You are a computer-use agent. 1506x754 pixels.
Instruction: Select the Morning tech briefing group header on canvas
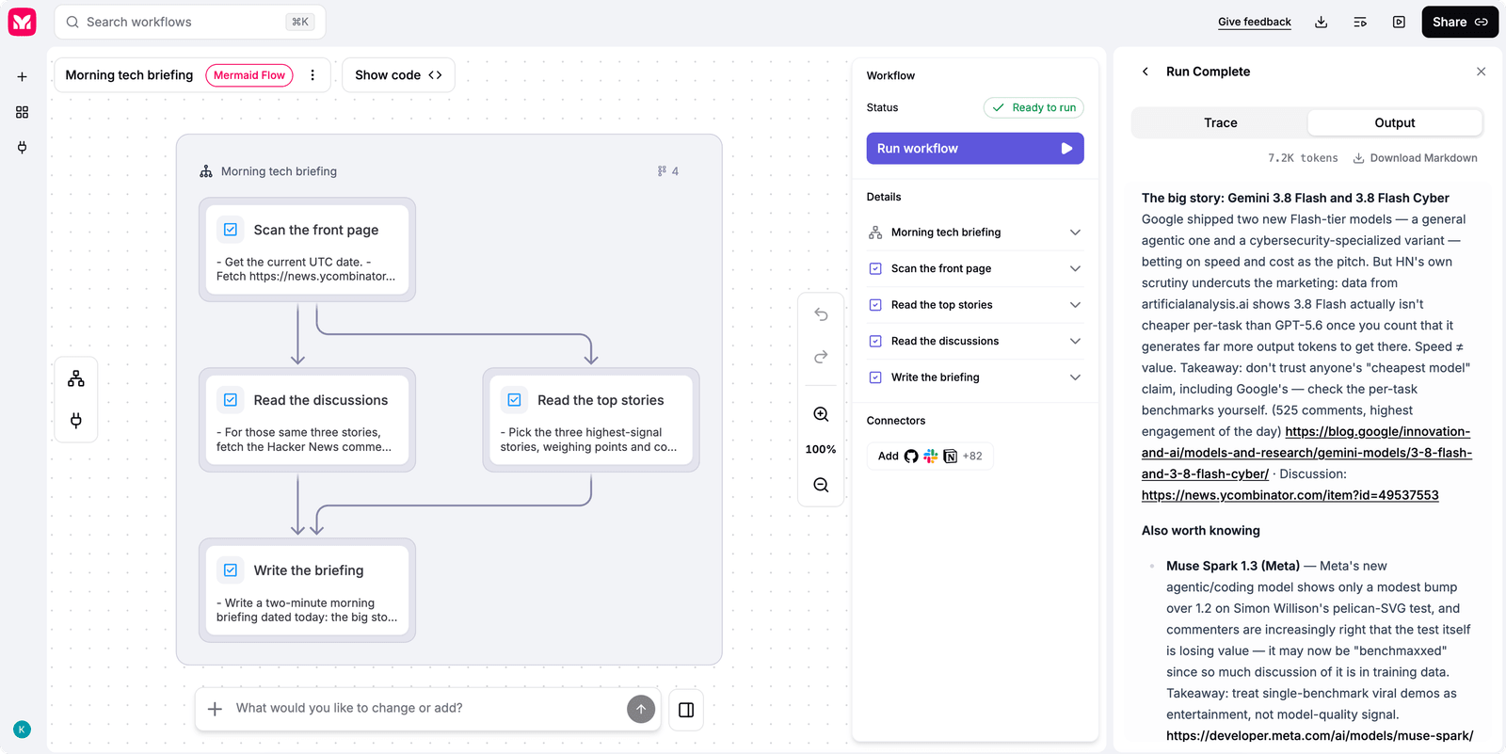click(x=279, y=171)
